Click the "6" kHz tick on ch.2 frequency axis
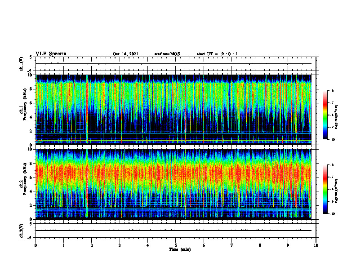 (x=31, y=177)
